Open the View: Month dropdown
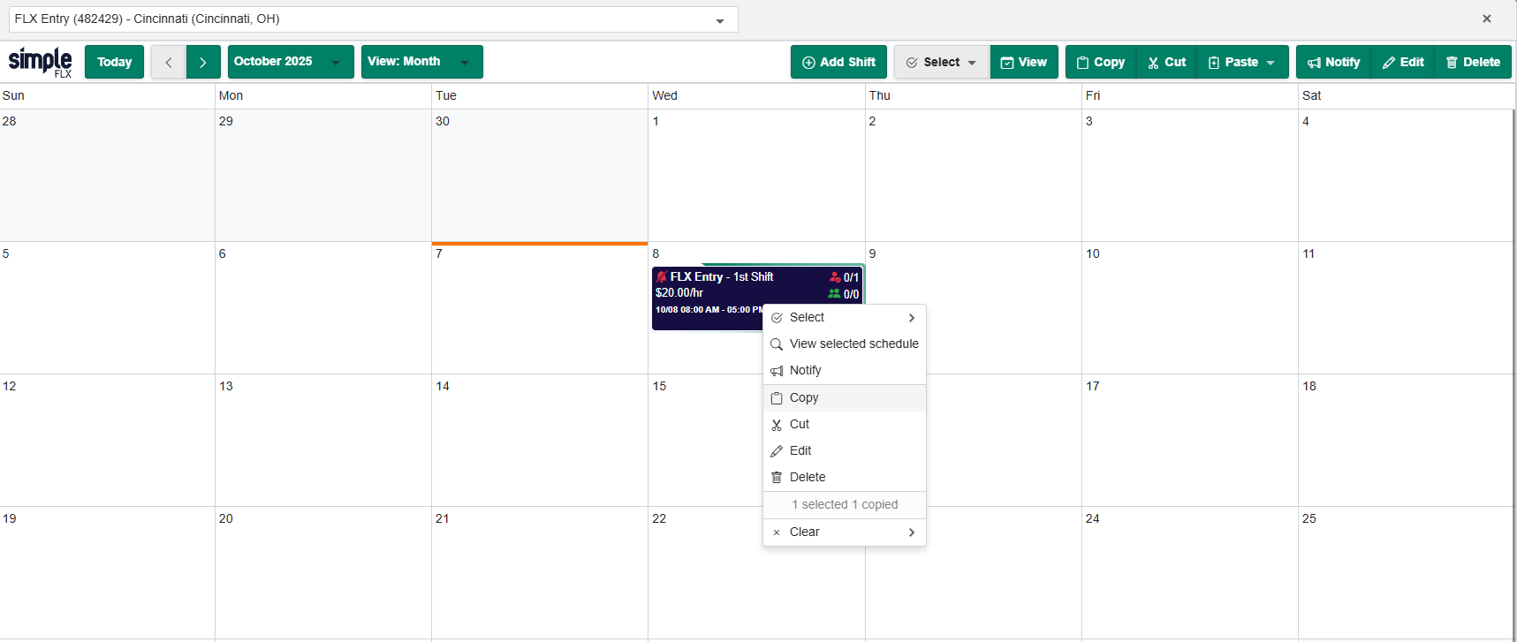Viewport: 1517px width, 642px height. coord(421,62)
